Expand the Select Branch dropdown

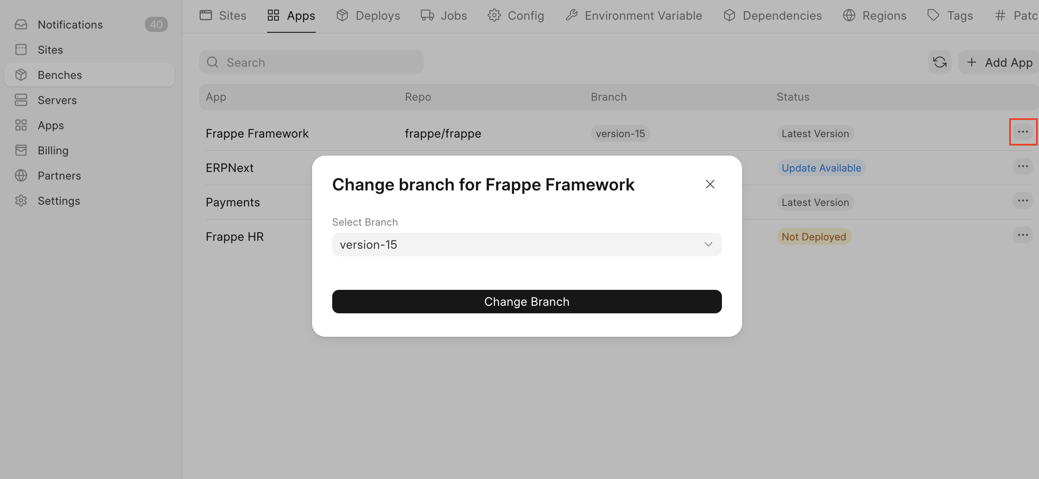527,245
